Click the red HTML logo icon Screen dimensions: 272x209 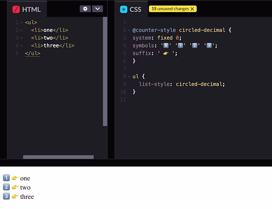point(16,9)
